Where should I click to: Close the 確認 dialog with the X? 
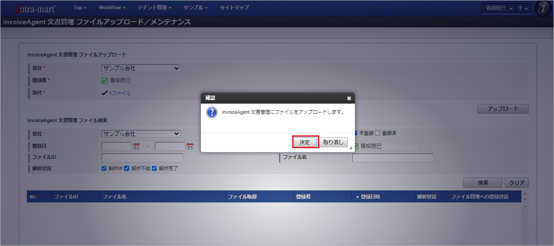pyautogui.click(x=349, y=98)
